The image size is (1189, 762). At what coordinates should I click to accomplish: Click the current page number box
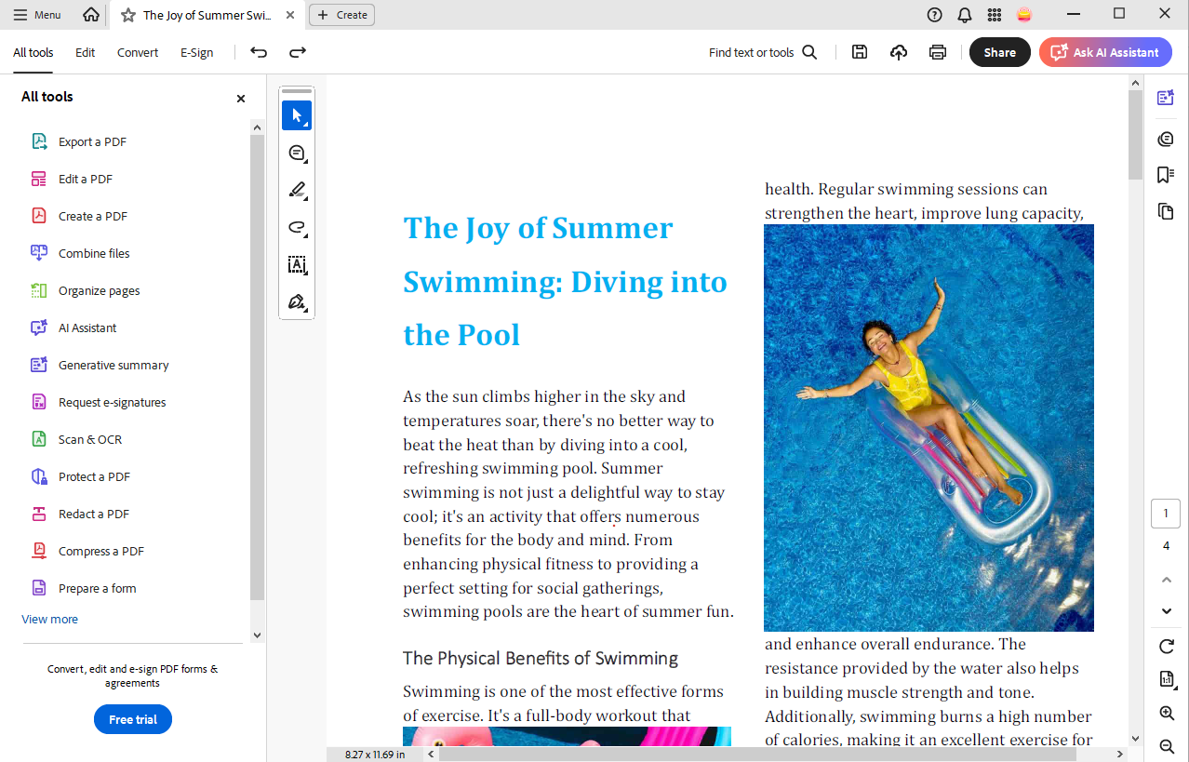1166,514
